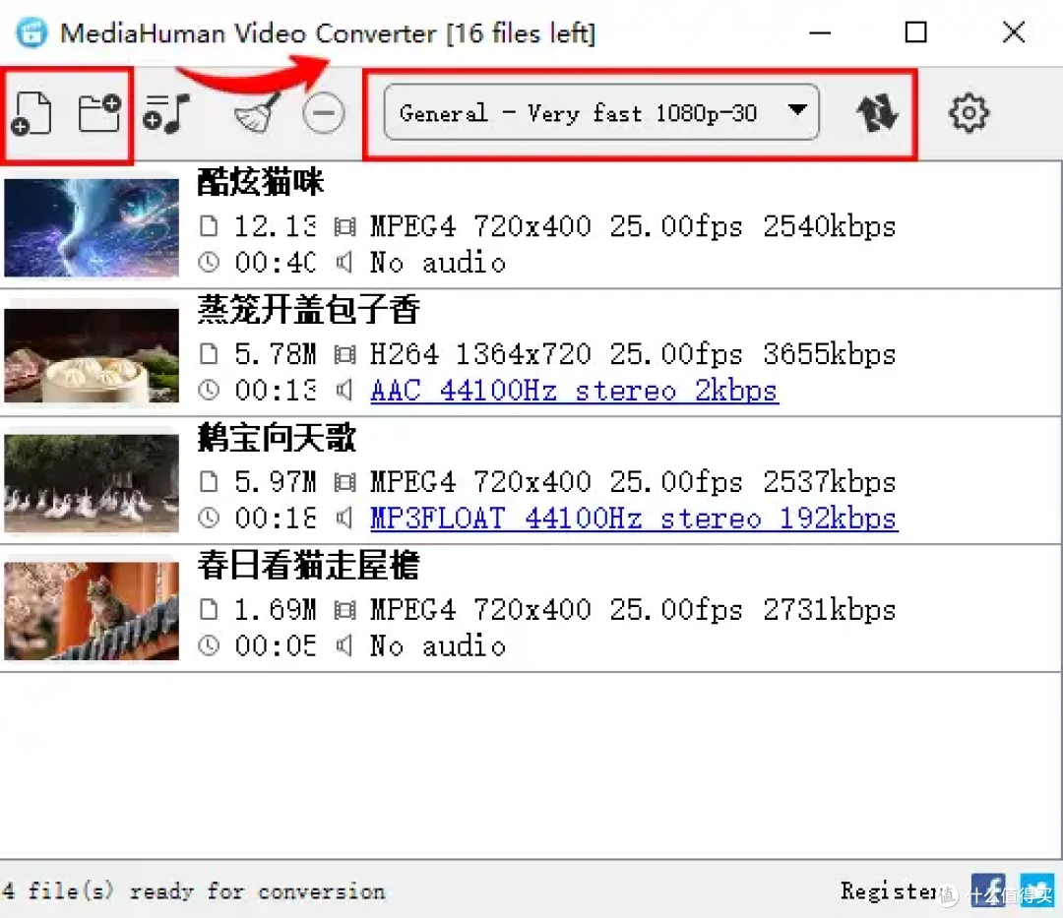
Task: Click the add music from playlist icon
Action: coord(166,113)
